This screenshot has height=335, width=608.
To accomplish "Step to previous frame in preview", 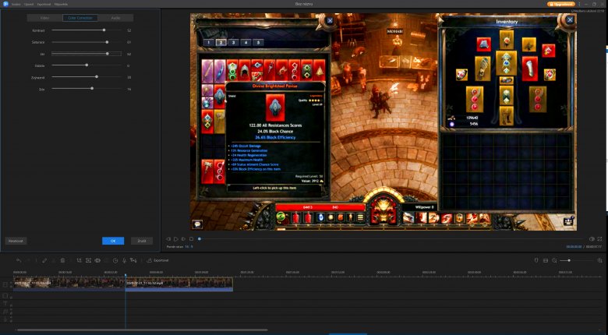I will point(168,239).
